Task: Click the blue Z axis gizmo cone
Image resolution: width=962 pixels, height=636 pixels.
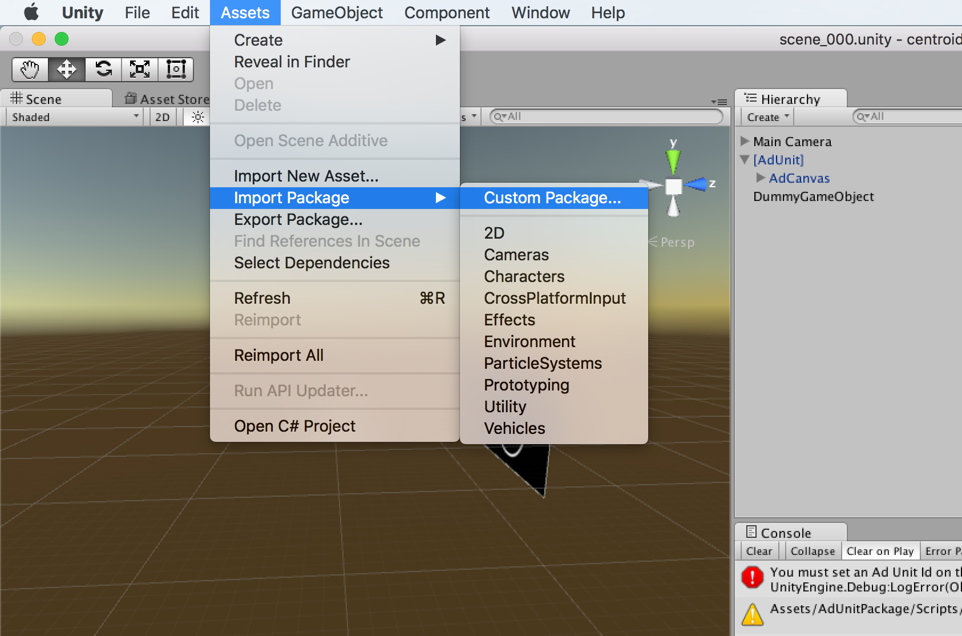Action: tap(696, 184)
